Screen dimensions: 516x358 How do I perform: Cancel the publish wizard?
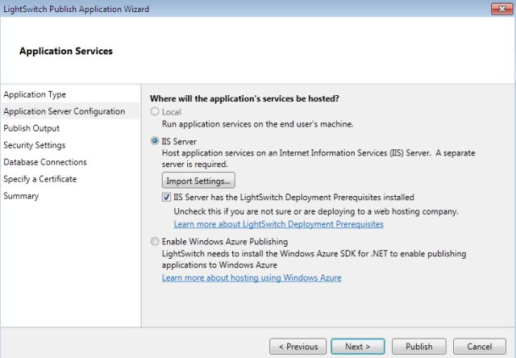pos(479,347)
